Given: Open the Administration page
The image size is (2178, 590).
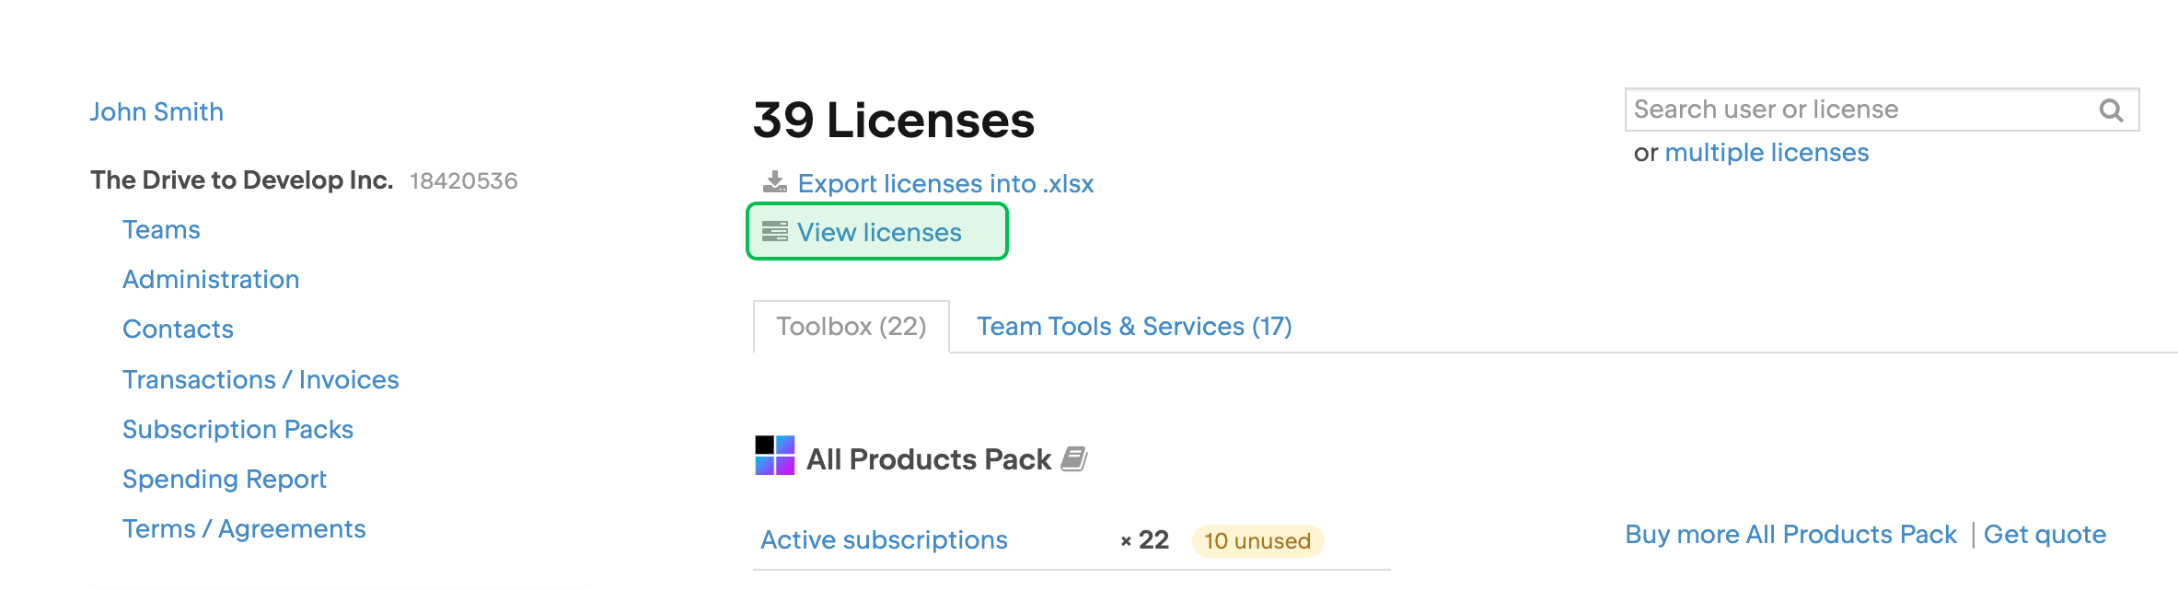Looking at the screenshot, I should pos(211,279).
